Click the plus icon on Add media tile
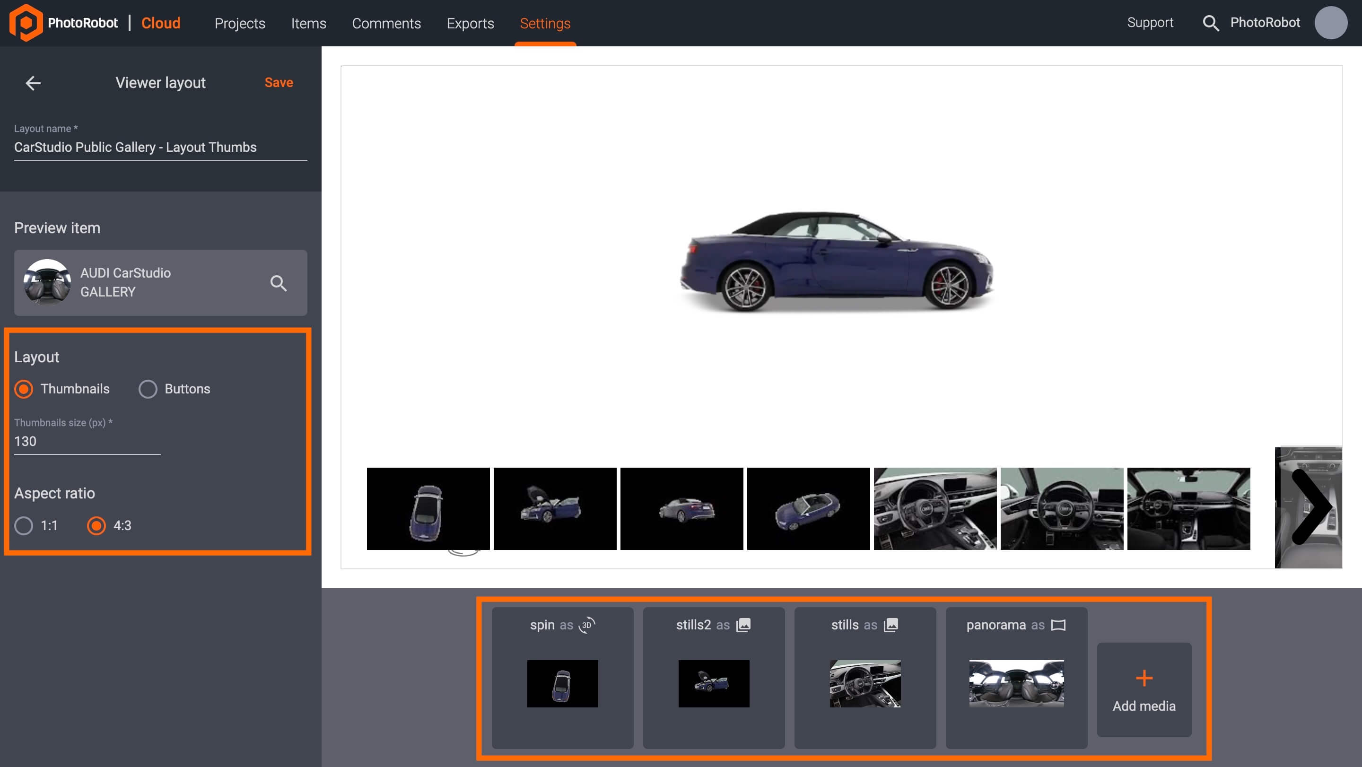This screenshot has width=1362, height=767. tap(1144, 677)
